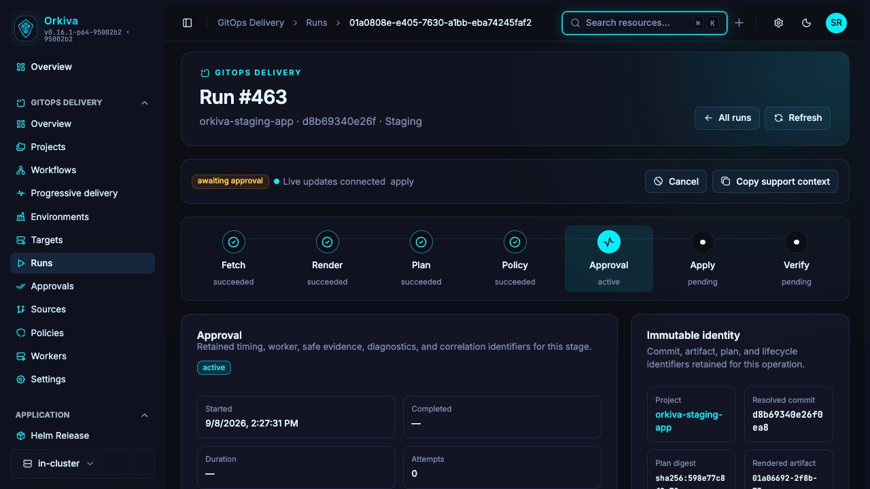This screenshot has width=870, height=489.
Task: Toggle the sidebar panel icon
Action: pos(188,22)
